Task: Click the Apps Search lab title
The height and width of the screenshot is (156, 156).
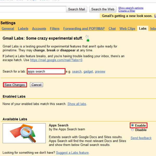Action: coord(58,125)
